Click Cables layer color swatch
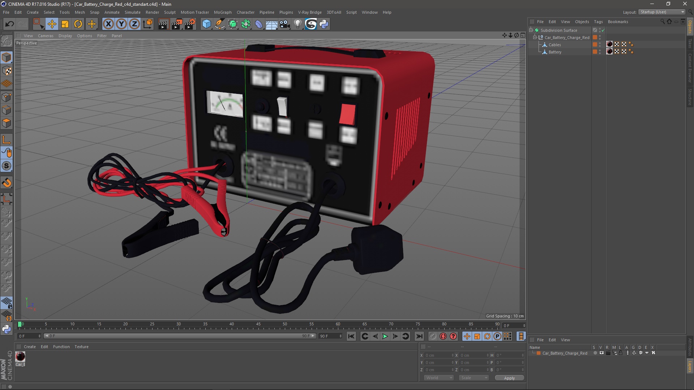This screenshot has height=390, width=694. pos(595,45)
